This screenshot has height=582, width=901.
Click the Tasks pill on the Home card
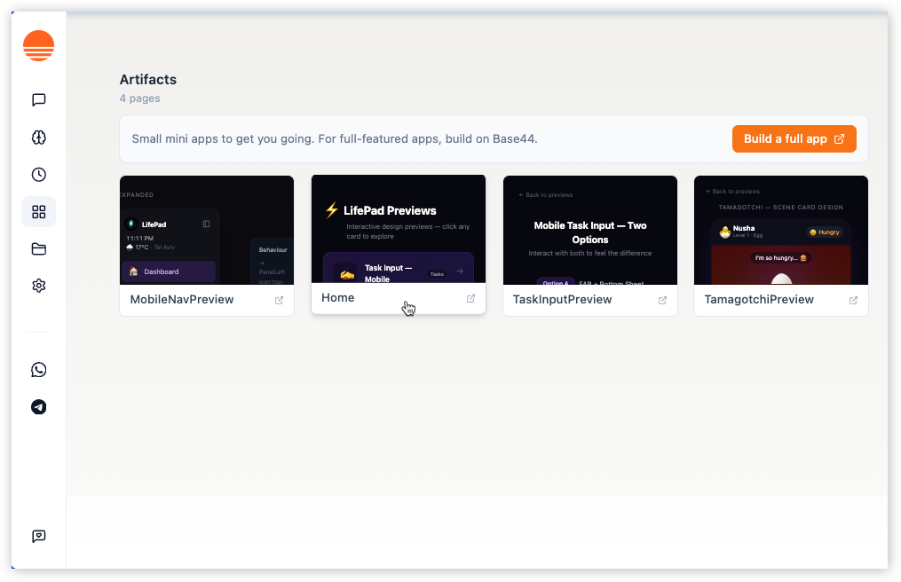(x=438, y=273)
